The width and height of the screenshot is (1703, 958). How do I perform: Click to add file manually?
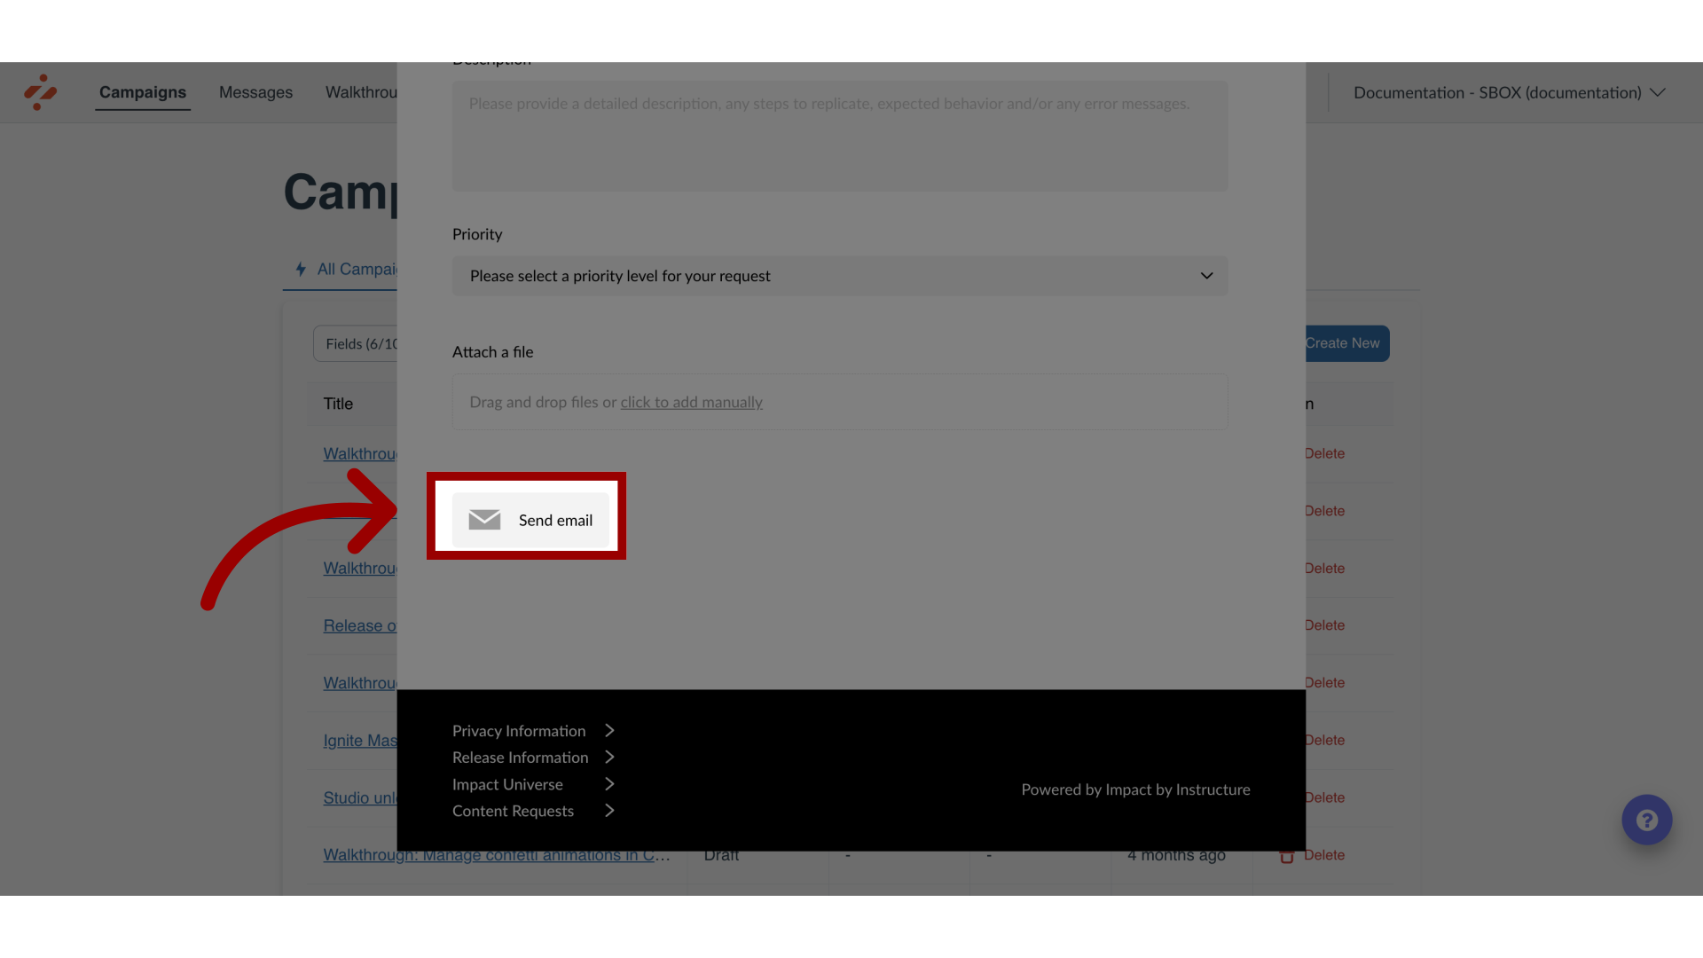click(690, 401)
